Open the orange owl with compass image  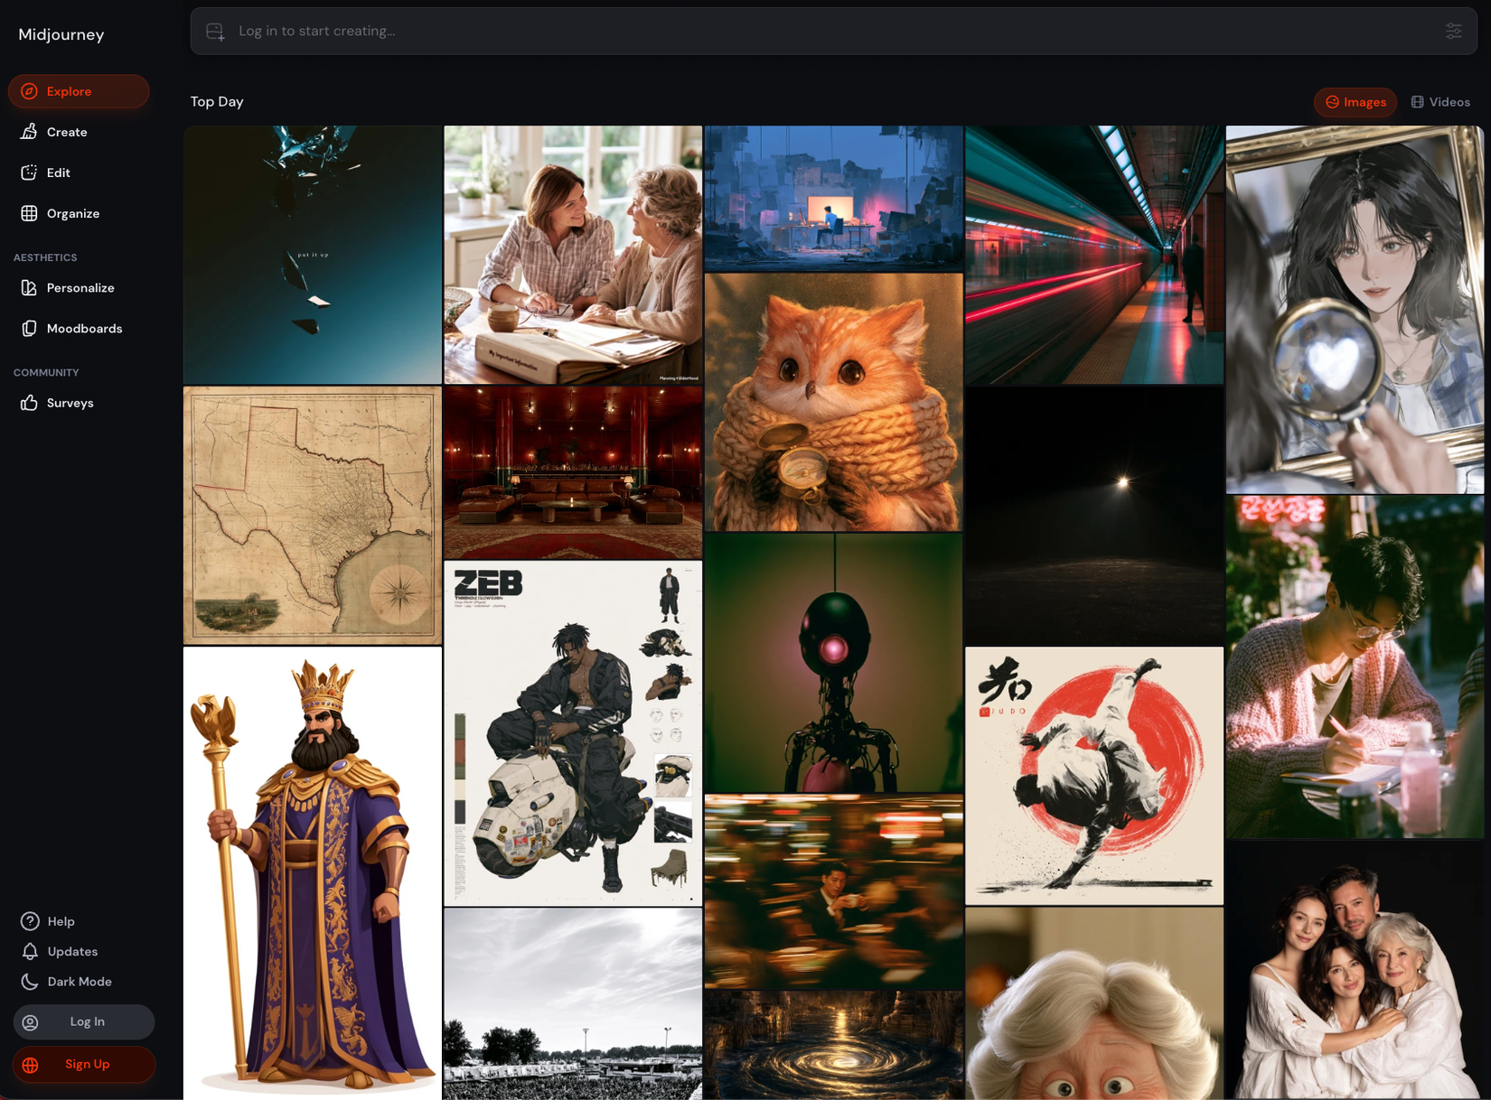(833, 403)
